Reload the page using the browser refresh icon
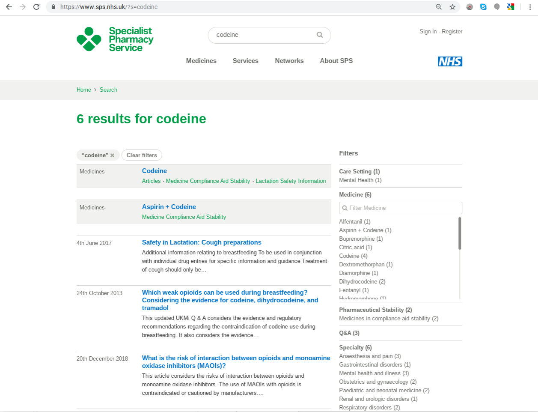This screenshot has height=412, width=538. click(x=36, y=7)
